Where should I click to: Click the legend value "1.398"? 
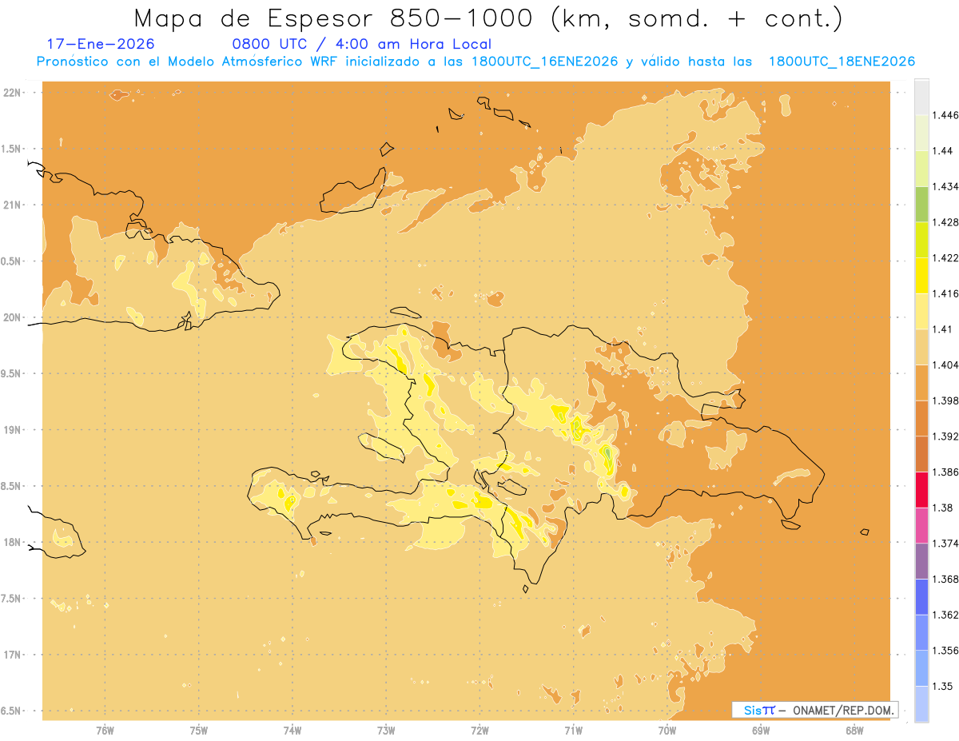(945, 401)
